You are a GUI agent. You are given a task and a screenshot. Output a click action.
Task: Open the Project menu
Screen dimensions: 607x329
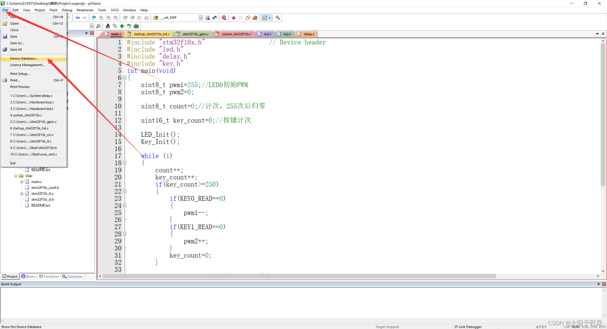click(40, 10)
